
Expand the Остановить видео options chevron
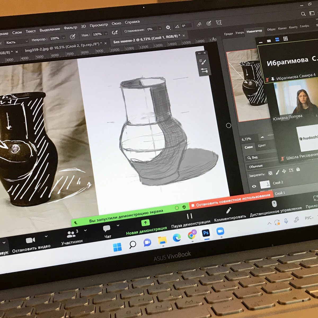(46, 236)
